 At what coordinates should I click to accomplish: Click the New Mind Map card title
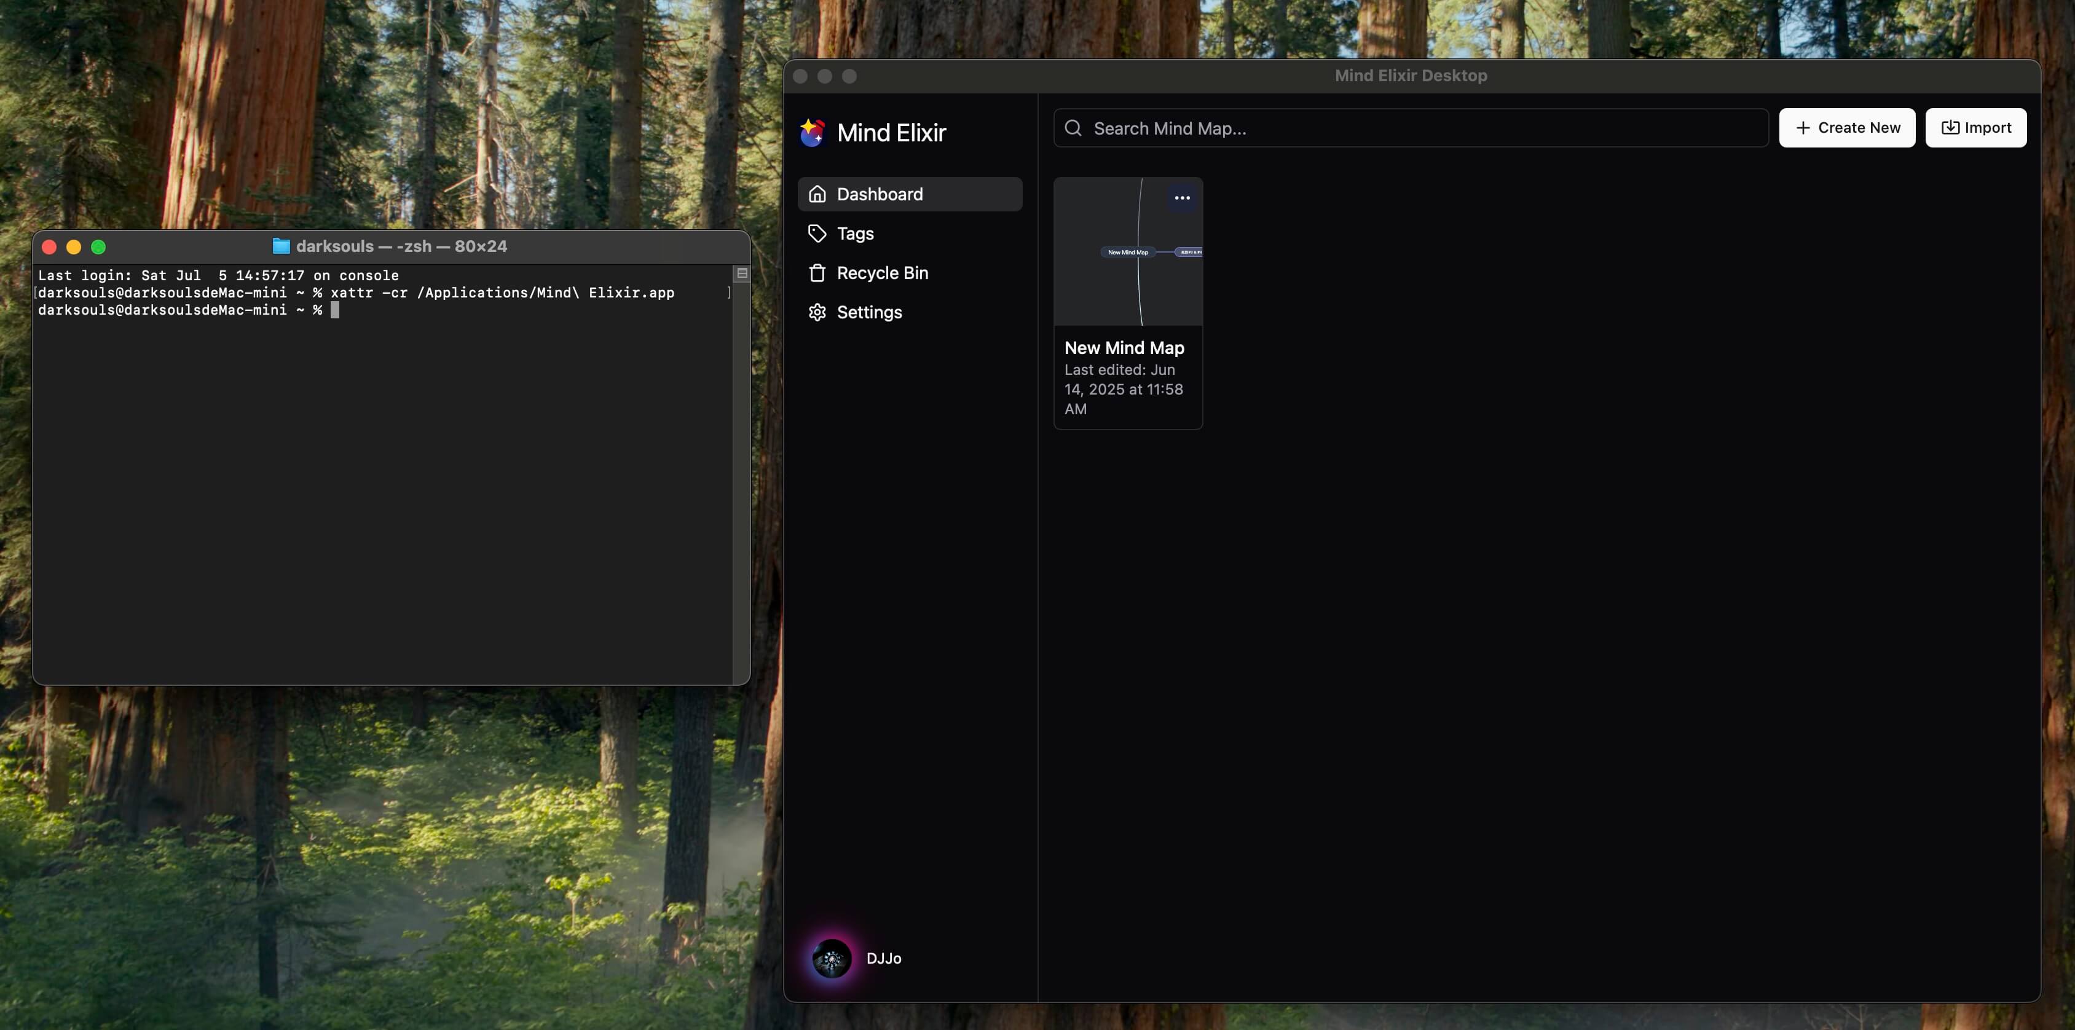(x=1124, y=348)
